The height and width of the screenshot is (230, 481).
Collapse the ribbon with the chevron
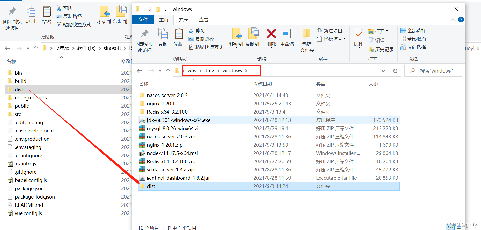(x=453, y=20)
